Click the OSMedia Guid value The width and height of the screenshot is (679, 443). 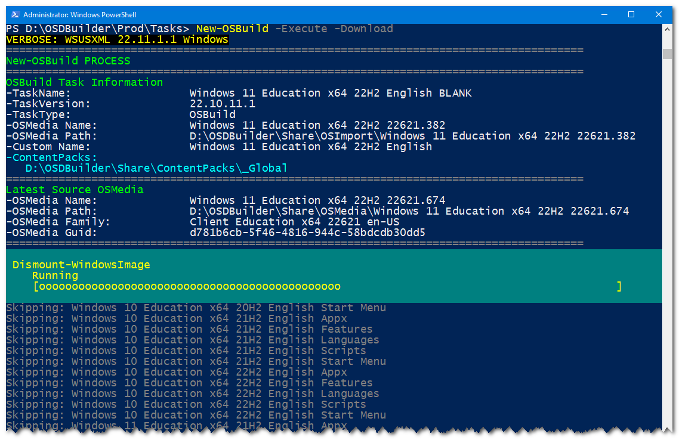(x=307, y=233)
